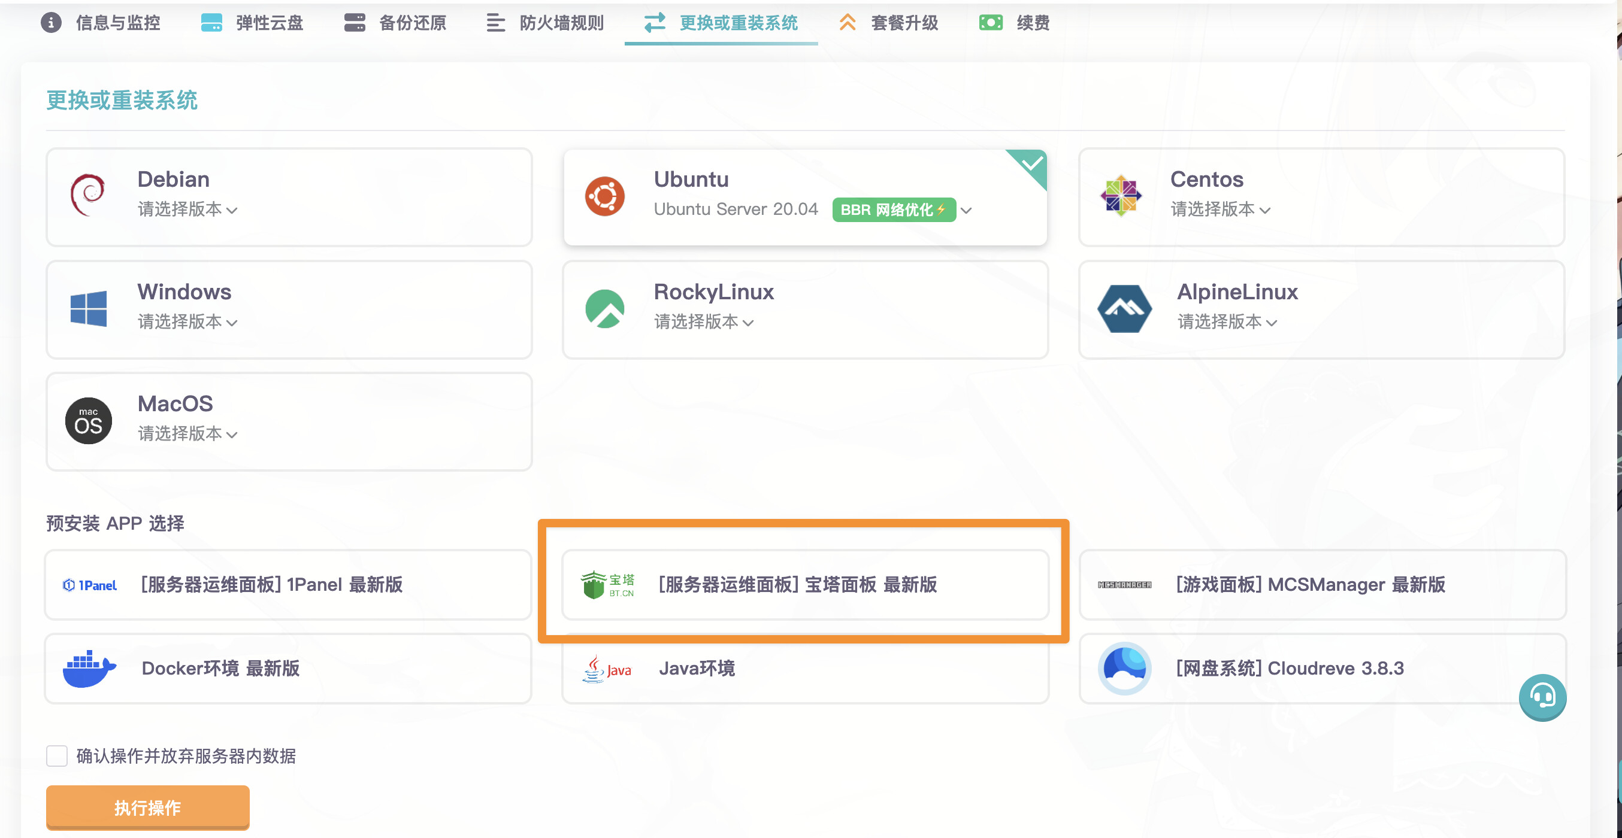Click the Debian card title
The width and height of the screenshot is (1622, 838).
[x=173, y=180]
